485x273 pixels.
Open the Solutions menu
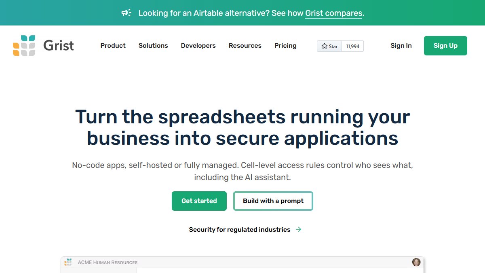pos(153,46)
